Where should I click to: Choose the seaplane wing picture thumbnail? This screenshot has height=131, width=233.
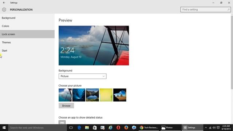tap(65, 95)
